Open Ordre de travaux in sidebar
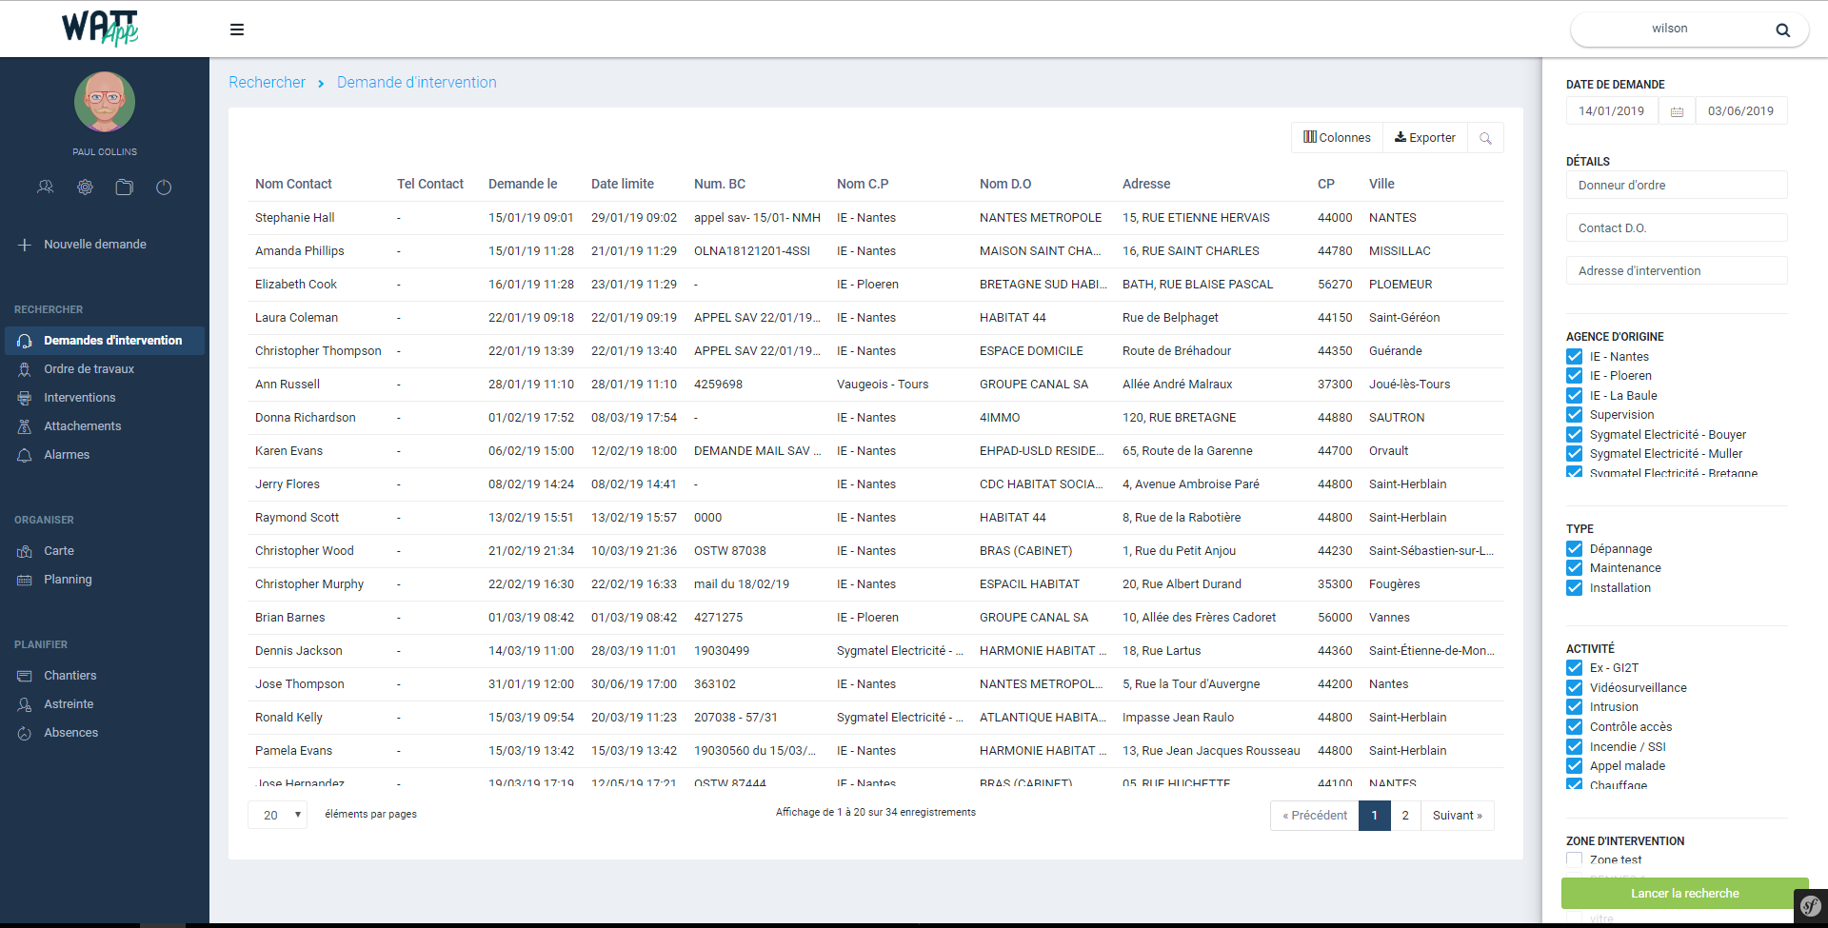 coord(89,369)
